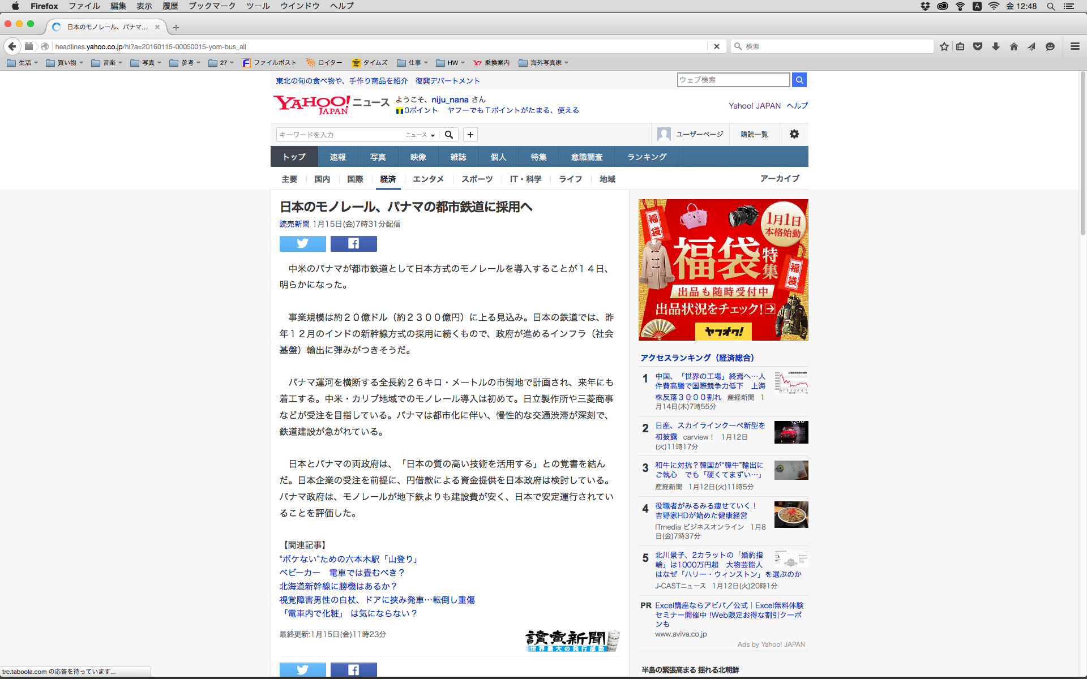
Task: Select the スポーツ category tab
Action: pos(477,179)
